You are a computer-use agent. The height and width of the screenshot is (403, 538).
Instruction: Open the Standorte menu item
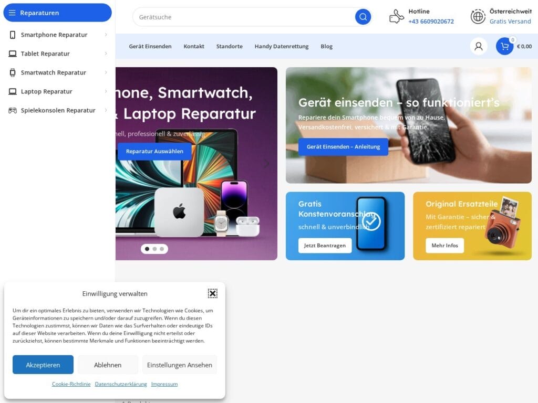point(229,46)
